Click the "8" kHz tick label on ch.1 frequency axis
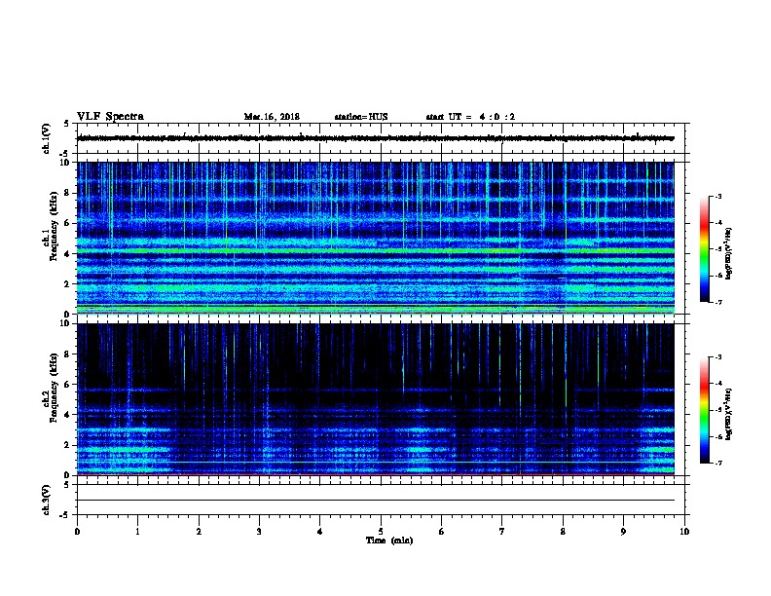Image resolution: width=771 pixels, height=596 pixels. click(x=67, y=193)
